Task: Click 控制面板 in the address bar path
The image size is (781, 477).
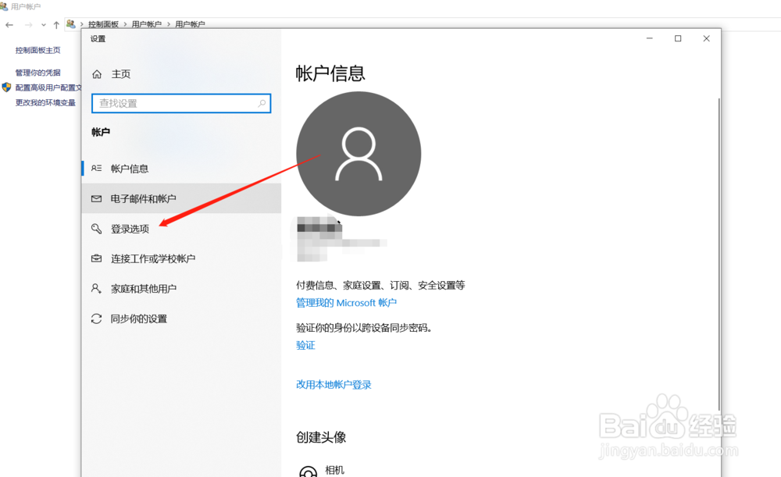Action: (x=102, y=24)
